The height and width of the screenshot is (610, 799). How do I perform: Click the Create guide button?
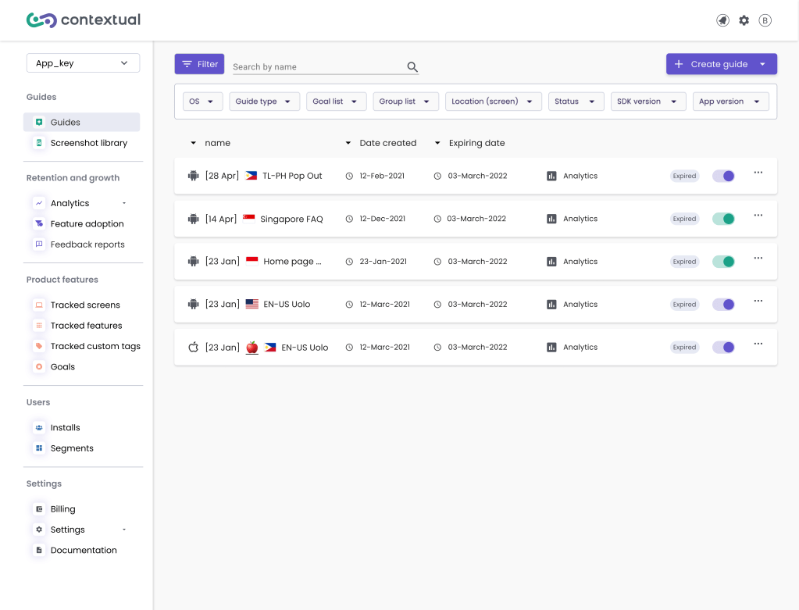tap(711, 64)
